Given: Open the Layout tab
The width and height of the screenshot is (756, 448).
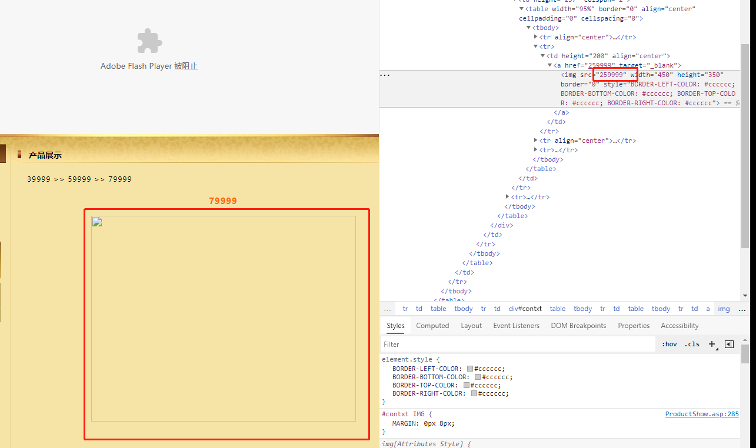Looking at the screenshot, I should pyautogui.click(x=471, y=326).
